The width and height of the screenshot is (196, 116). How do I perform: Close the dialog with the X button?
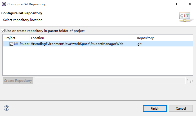(190, 4)
